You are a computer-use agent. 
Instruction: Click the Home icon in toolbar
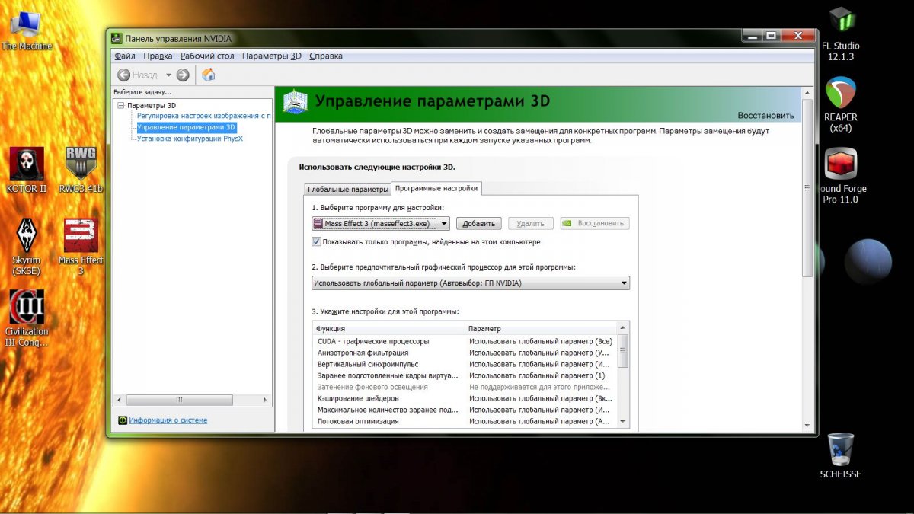[208, 75]
